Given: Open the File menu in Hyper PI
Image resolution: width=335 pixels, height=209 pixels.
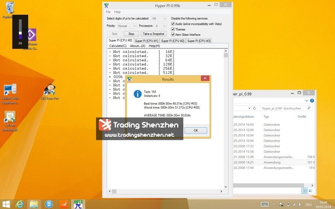Looking at the screenshot, I should click(108, 12).
